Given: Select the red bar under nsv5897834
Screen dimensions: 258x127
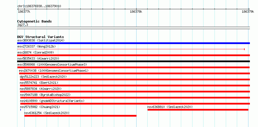Looking at the screenshot, I should [135, 92].
